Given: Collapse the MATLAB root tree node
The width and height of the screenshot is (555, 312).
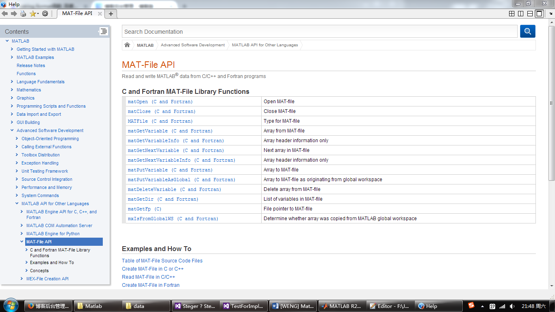Looking at the screenshot, I should 7,41.
